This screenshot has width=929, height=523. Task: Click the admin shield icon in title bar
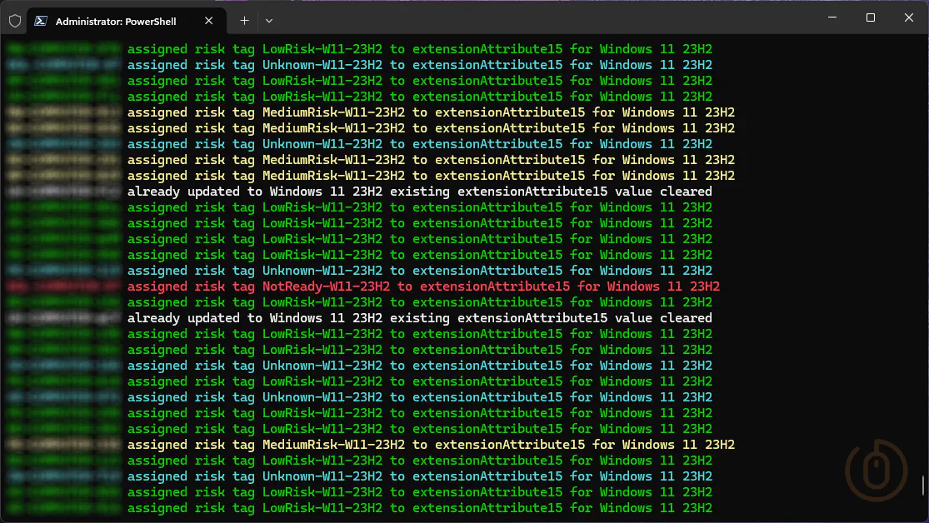point(15,22)
